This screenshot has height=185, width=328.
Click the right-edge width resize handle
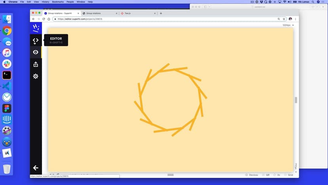296,100
